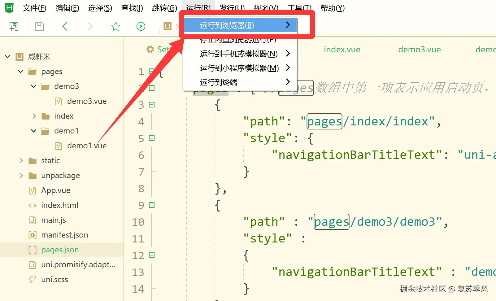Switch to the demo3.vue tab
The height and width of the screenshot is (301, 496).
pos(420,50)
